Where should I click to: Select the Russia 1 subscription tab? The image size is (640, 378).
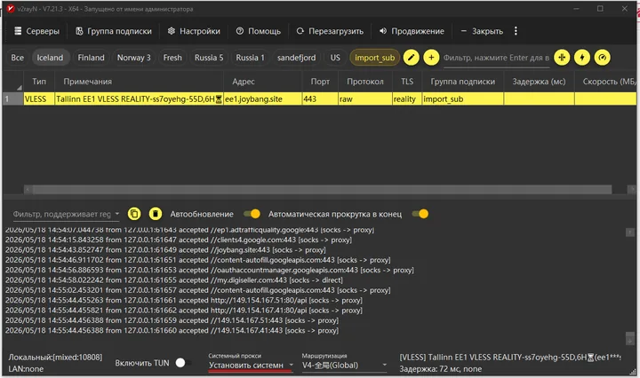click(250, 58)
